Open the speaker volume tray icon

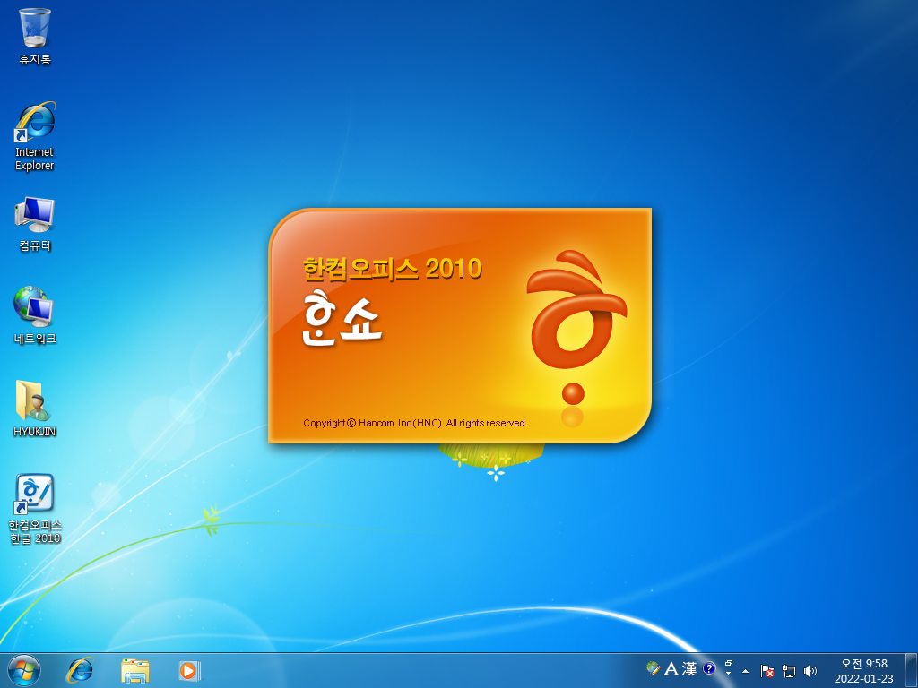810,671
